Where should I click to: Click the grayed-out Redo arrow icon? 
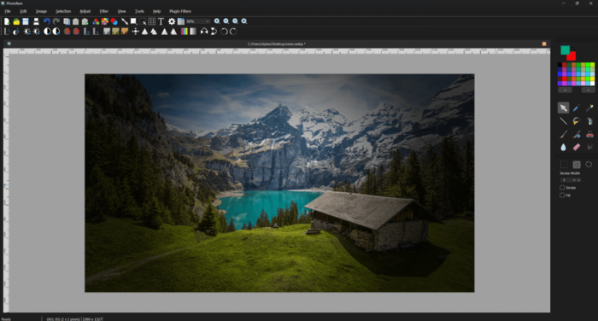tap(56, 21)
